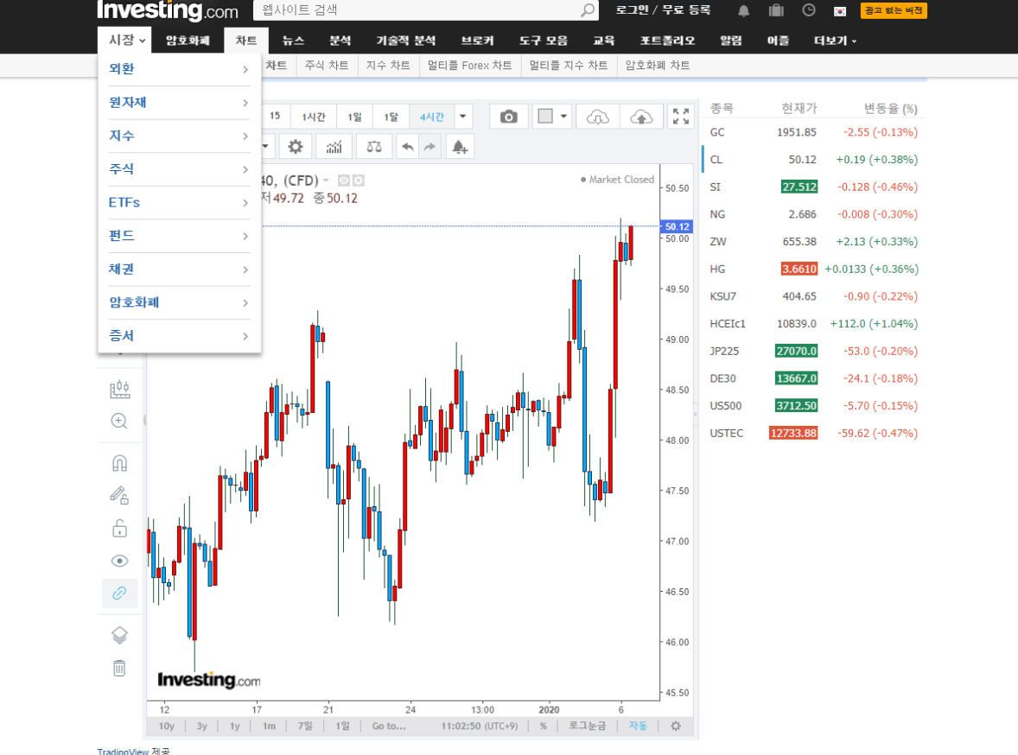
Task: Open the notifications bell icon
Action: click(x=743, y=10)
